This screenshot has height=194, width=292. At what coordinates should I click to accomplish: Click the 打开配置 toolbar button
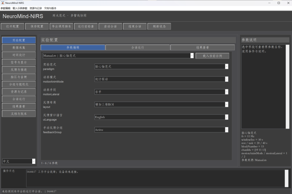click(12, 27)
